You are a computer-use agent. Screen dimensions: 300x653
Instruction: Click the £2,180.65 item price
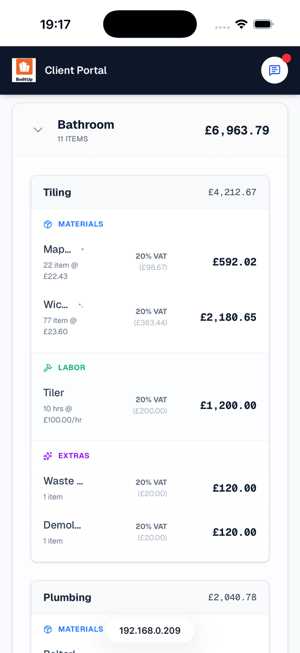[228, 317]
